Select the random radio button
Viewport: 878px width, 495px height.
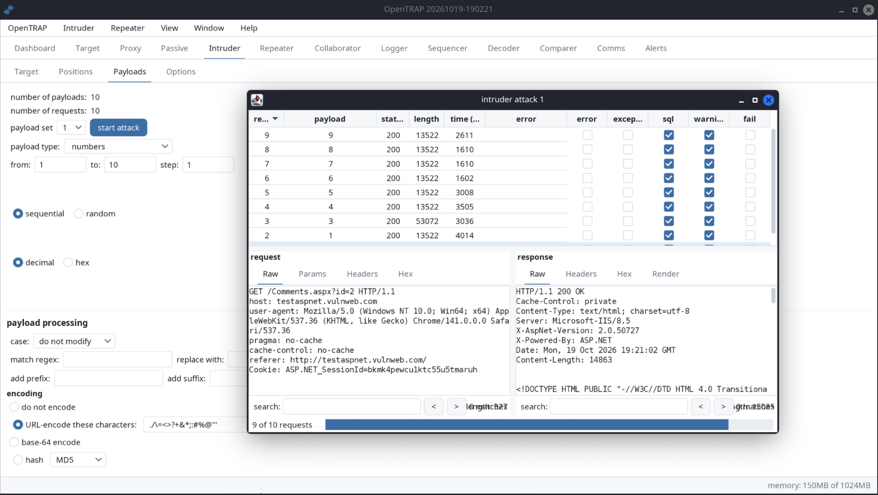tap(78, 214)
